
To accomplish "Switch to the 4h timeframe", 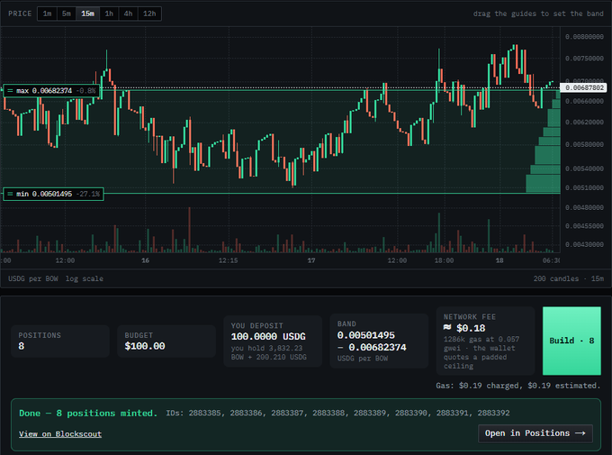I will pyautogui.click(x=128, y=14).
